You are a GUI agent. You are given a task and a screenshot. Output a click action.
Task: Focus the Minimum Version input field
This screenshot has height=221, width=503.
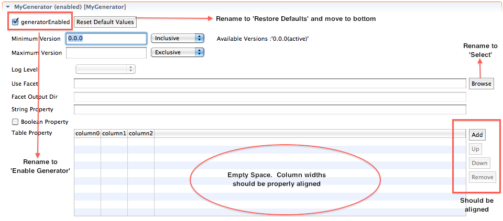(106, 38)
